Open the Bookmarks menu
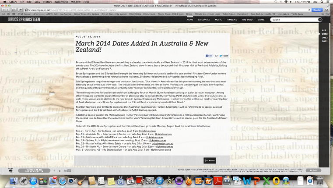This screenshot has width=333, height=188. point(61,2)
